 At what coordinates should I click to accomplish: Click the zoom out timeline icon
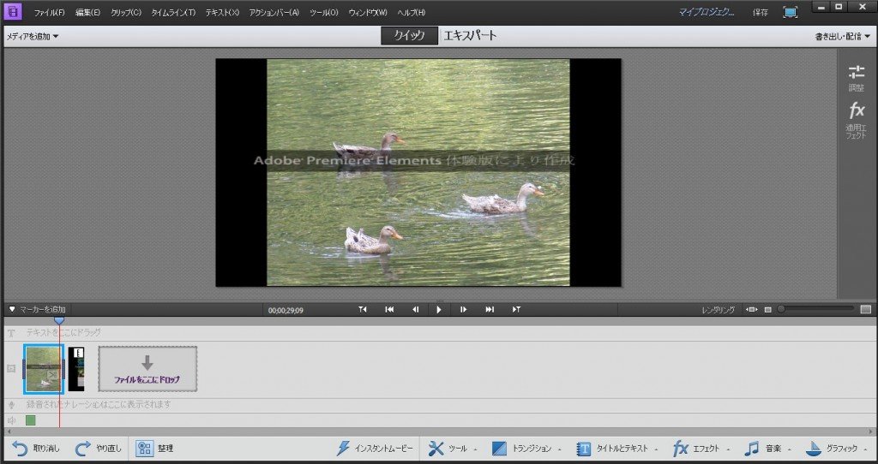pos(768,309)
